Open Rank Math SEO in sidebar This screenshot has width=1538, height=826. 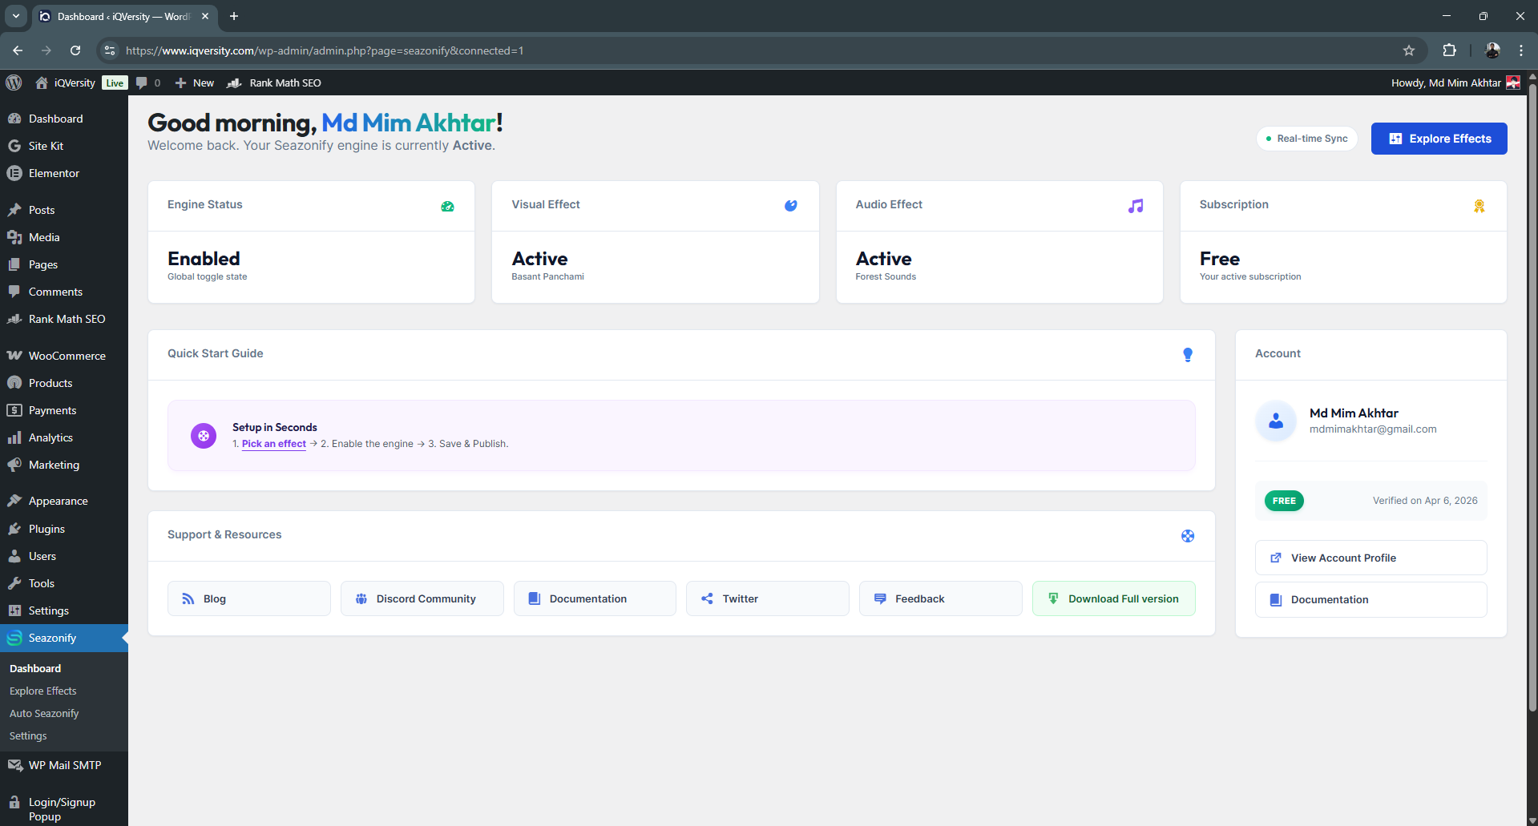tap(64, 319)
